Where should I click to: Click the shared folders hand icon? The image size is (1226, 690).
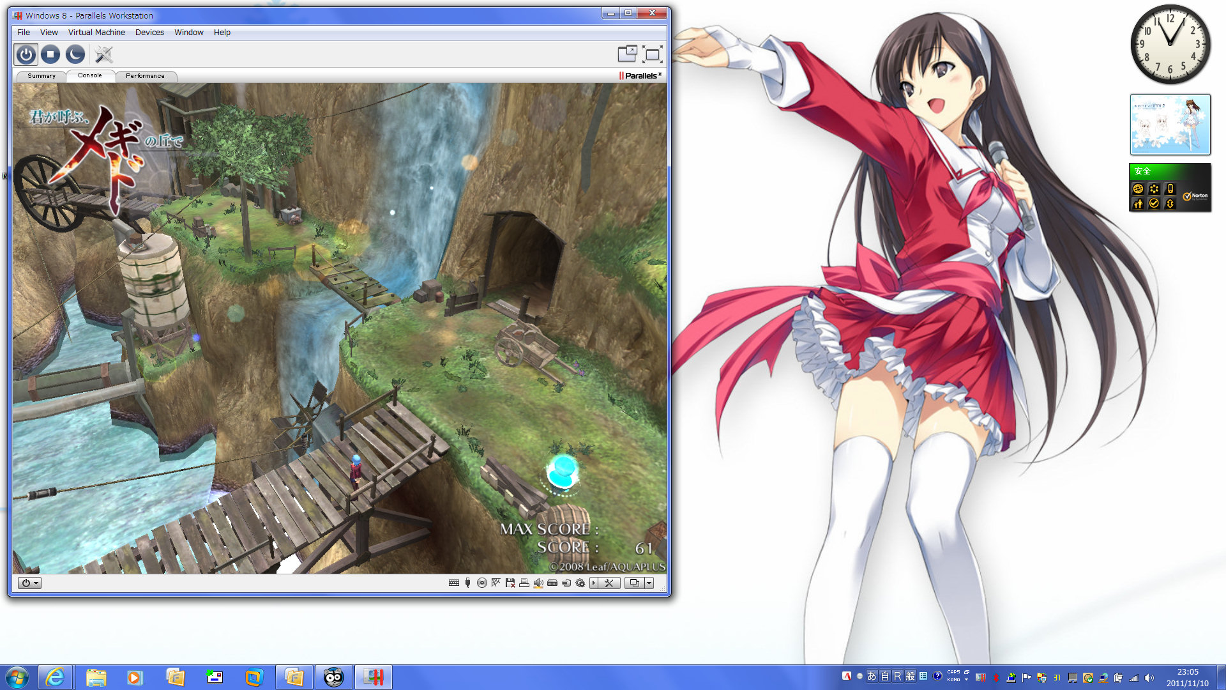[x=566, y=583]
